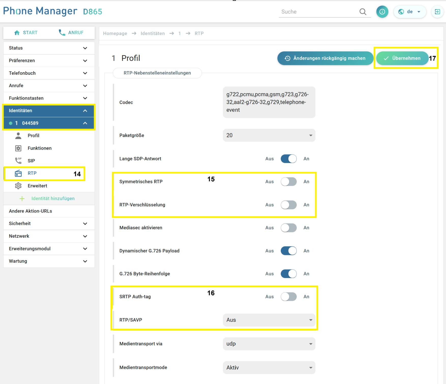This screenshot has width=446, height=384.
Task: Click the RTP breadcrumb text
Action: coord(199,33)
